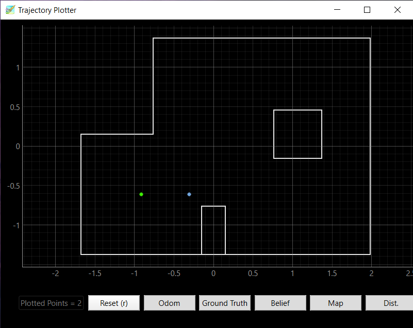
Task: Click the Trajectory Plotter app icon
Action: tap(10, 10)
